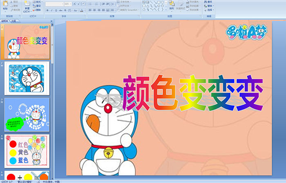The image size is (286, 183).
Task: Select slide 3 thumbnail with green bubble
Action: click(x=27, y=115)
